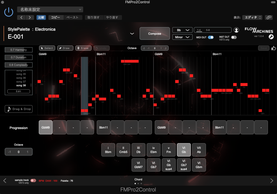Screen dimensions: 277x194
Task: Click the 取り消す undo button
Action: click(x=93, y=18)
